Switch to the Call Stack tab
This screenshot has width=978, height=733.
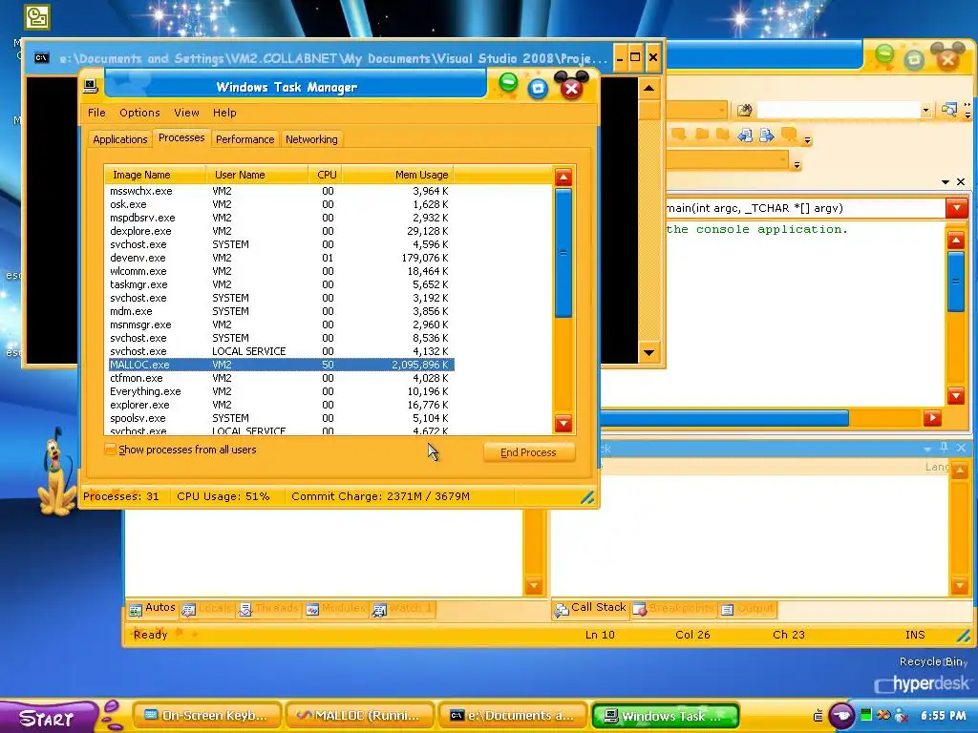click(590, 608)
